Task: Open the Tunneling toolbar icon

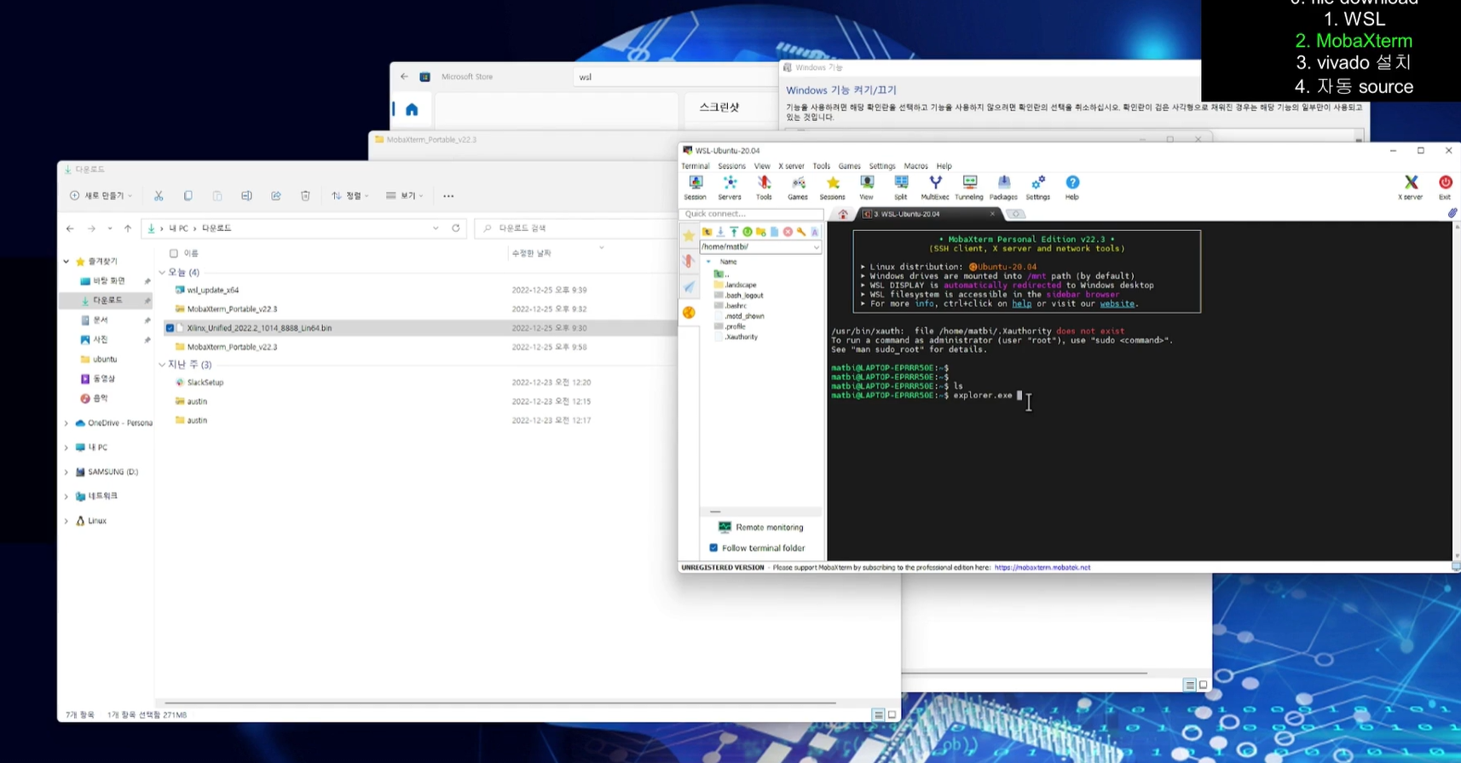Action: [969, 187]
